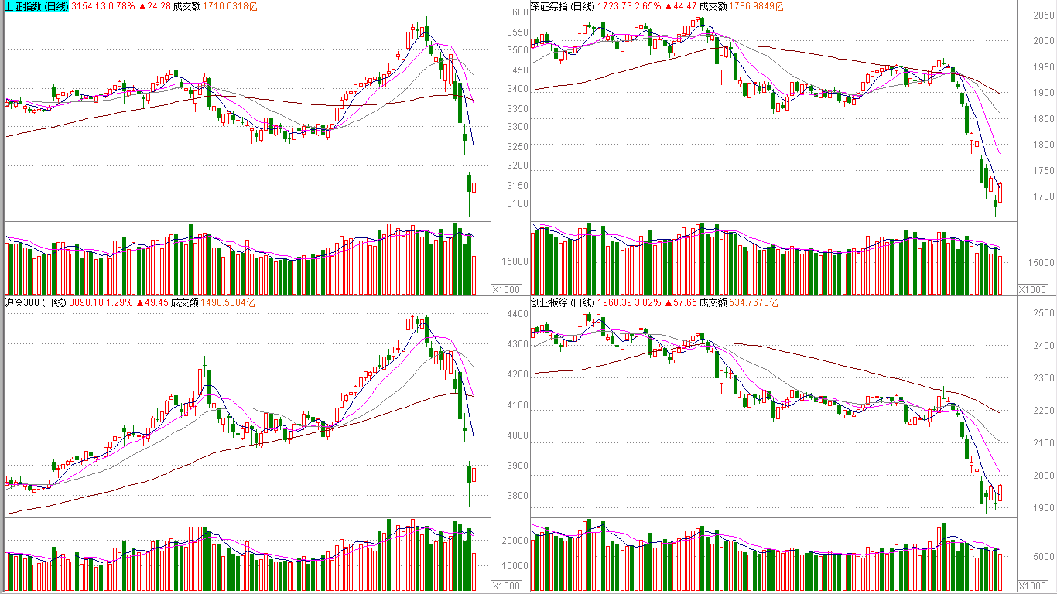The height and width of the screenshot is (594, 1057).
Task: Click the 1.29% percent change in 沪深300 header
Action: (x=118, y=302)
